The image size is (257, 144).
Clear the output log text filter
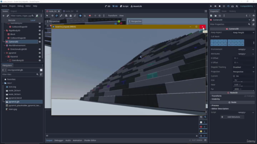(197, 136)
